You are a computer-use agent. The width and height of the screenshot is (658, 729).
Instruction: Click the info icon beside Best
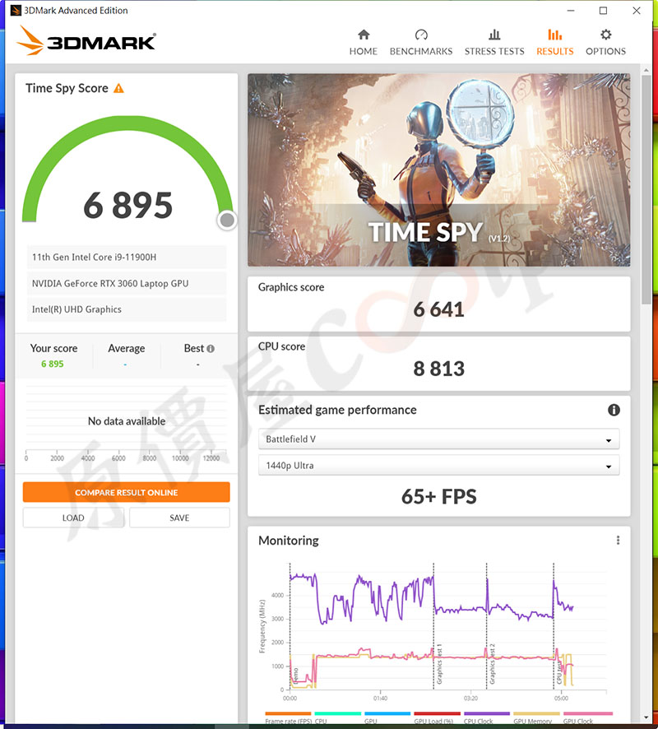pyautogui.click(x=211, y=349)
